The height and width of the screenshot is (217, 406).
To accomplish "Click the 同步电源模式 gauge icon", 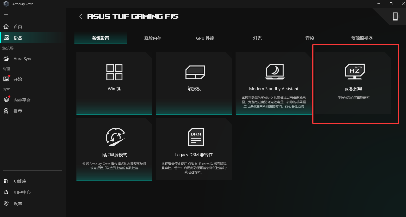I will 115,137.
